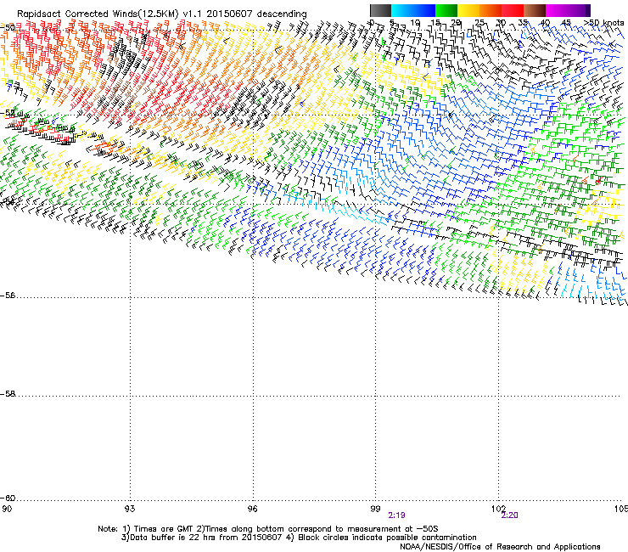Viewport: 628px width, 552px height.
Task: Click latitude label '-54' on left axis
Action: (8, 201)
